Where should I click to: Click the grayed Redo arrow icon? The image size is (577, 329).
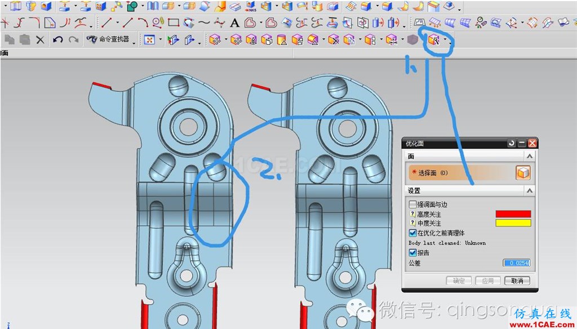pyautogui.click(x=74, y=39)
